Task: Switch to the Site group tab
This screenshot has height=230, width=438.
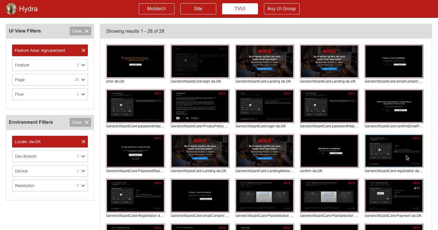Action: pos(198,9)
